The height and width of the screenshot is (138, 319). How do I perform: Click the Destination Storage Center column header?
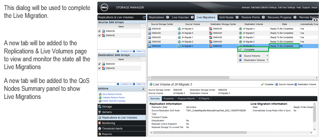pyautogui.click(x=223, y=24)
